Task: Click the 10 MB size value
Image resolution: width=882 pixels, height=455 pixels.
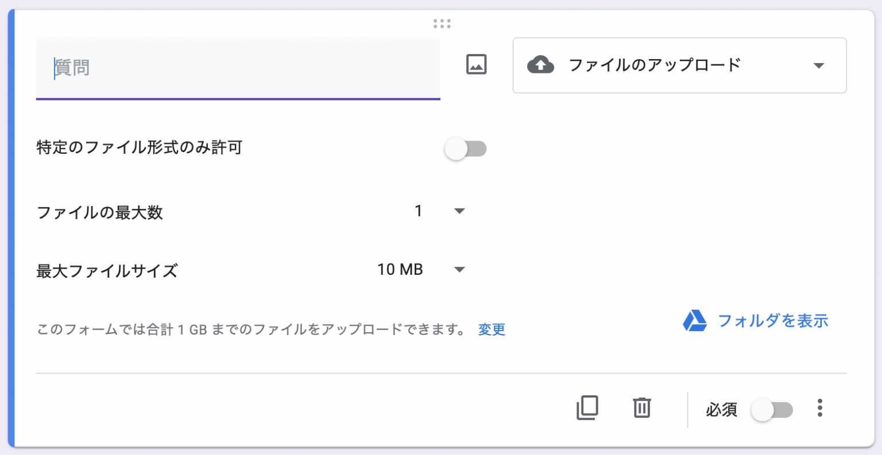Action: tap(400, 270)
